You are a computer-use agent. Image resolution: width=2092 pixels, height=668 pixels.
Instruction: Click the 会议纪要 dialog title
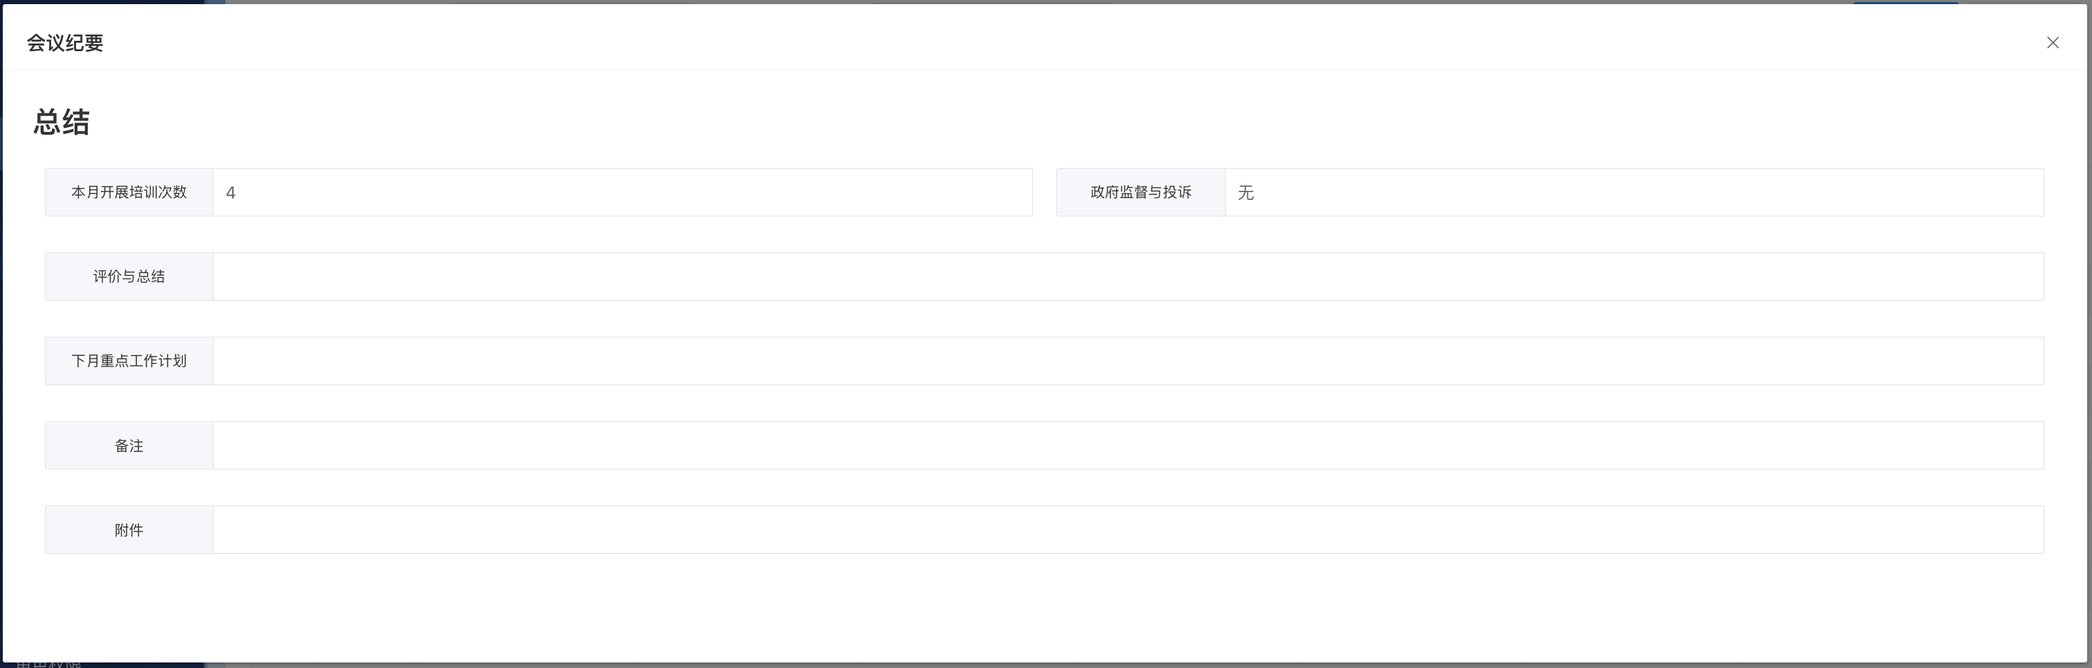(x=65, y=43)
